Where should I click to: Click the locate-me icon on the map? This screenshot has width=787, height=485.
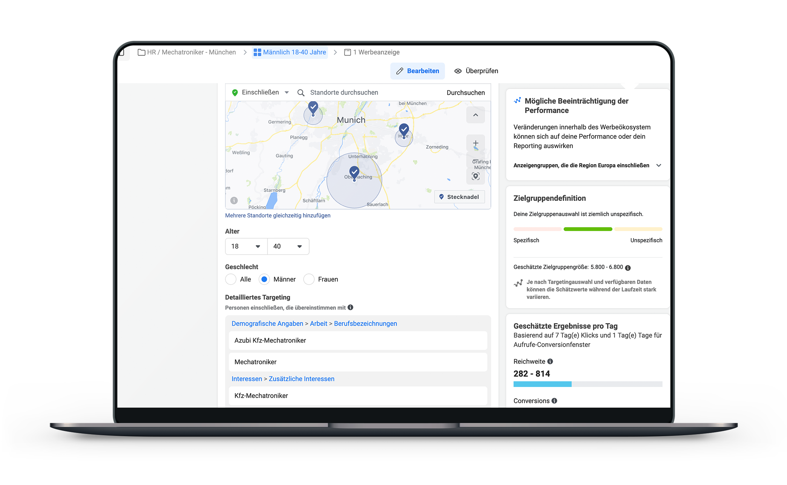click(476, 176)
